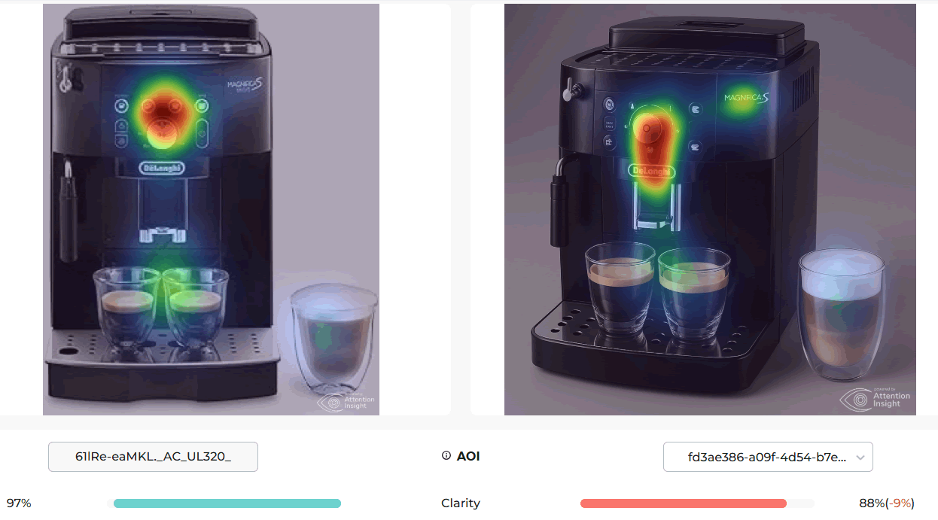Viewport: 938px width, 520px height.
Task: Click the red Clarity bar at 88%
Action: click(x=684, y=503)
